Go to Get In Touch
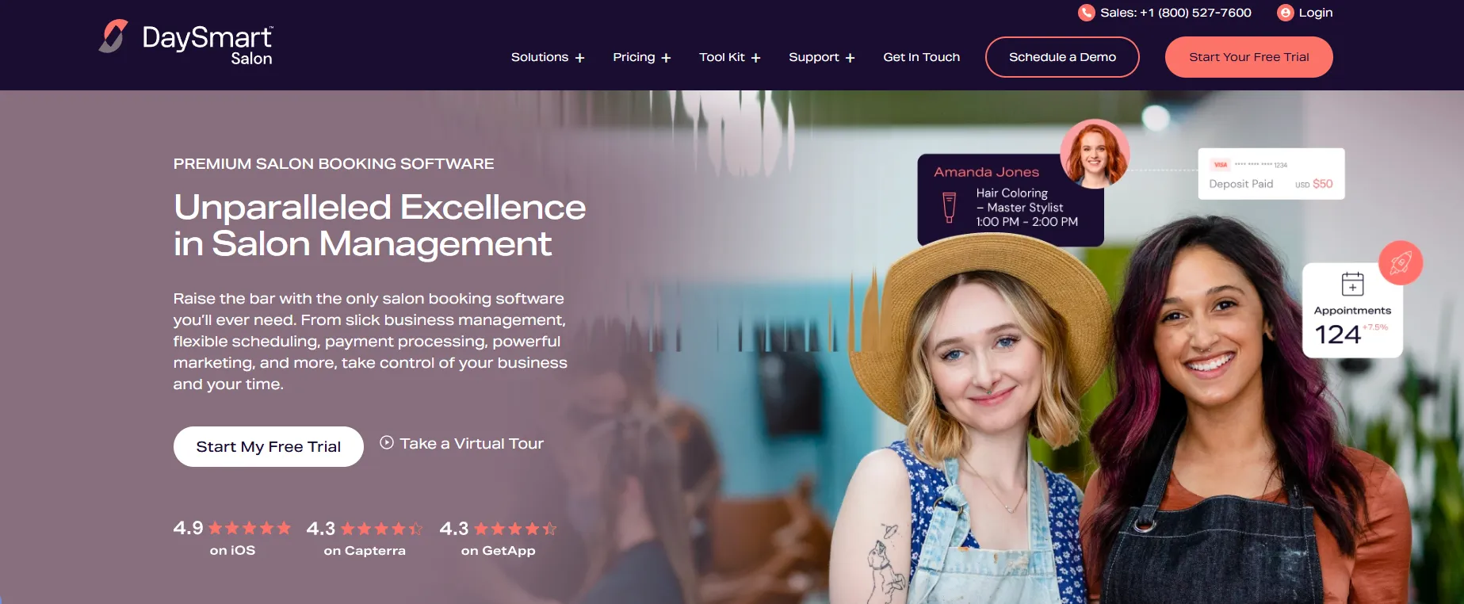This screenshot has width=1464, height=604. pos(922,57)
